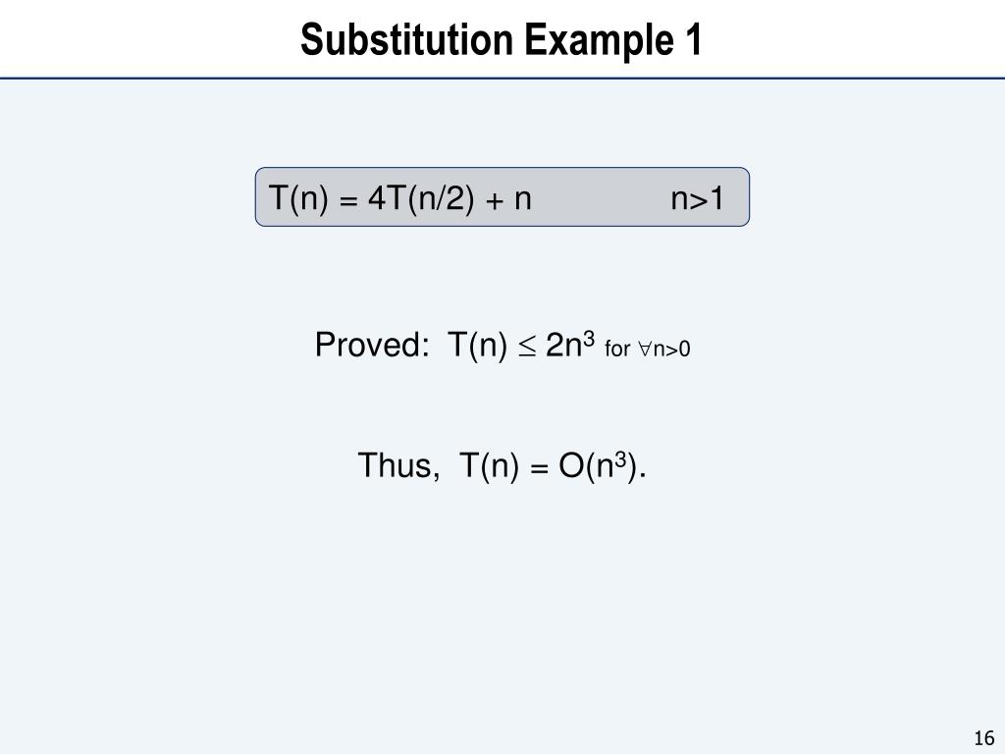1005x754 pixels.
Task: Click the '4T(n/2)' term in the box
Action: coord(421,197)
